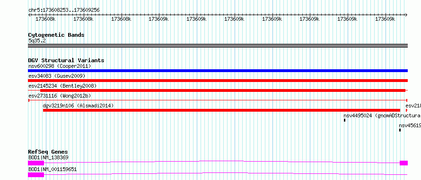Click the left arrowhead of the coordinate ruler
The height and width of the screenshot is (180, 421).
coord(29,15)
